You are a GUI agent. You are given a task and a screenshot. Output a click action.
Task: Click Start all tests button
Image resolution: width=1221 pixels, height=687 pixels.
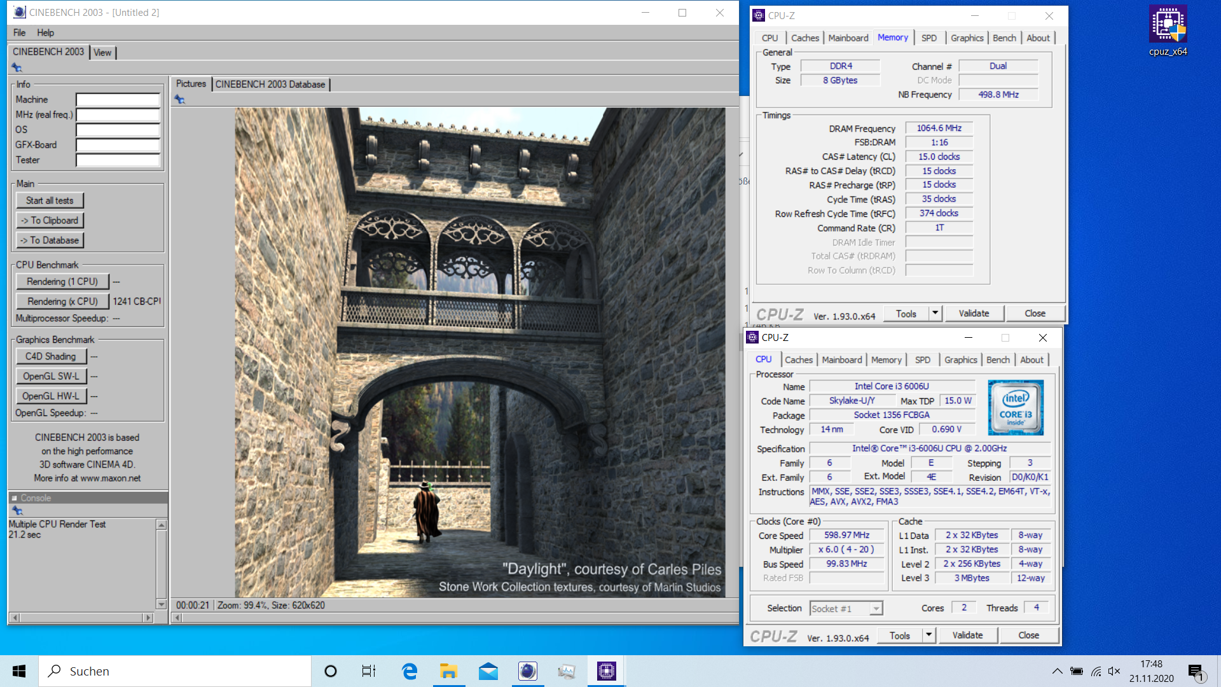click(x=50, y=200)
